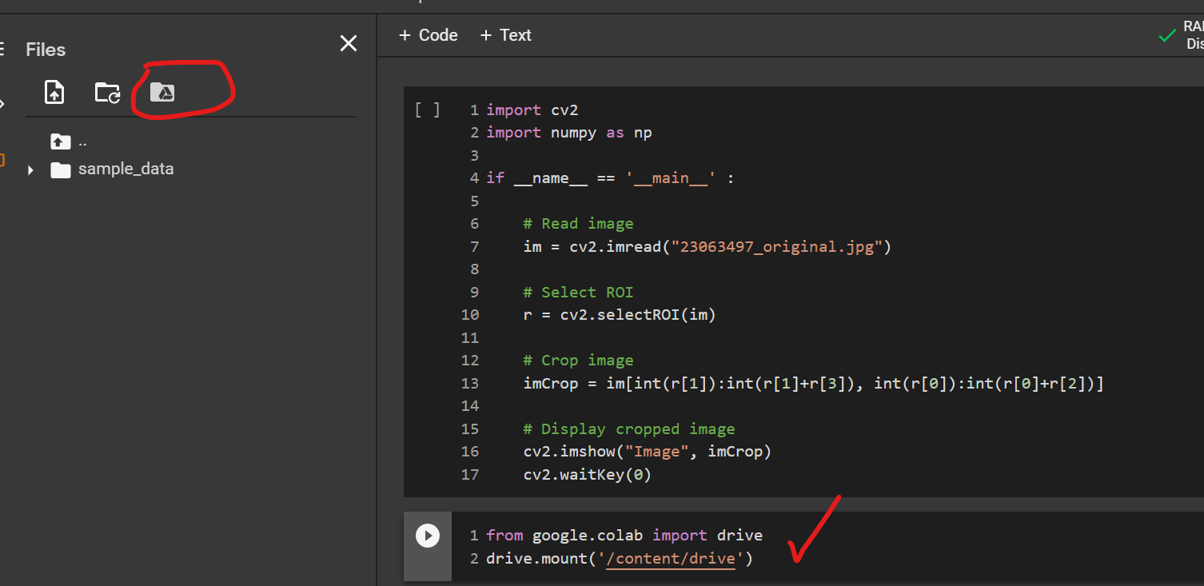
Task: Open table of contents from left sidebar edge
Action: pyautogui.click(x=2, y=50)
